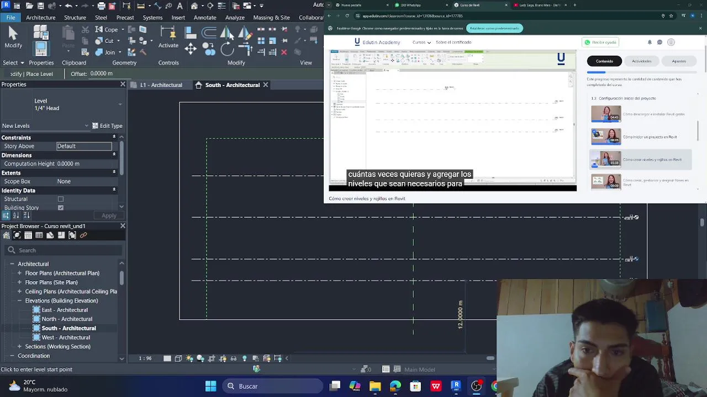Click the Save icon in quick access toolbar
The image size is (707, 397).
pos(42,6)
